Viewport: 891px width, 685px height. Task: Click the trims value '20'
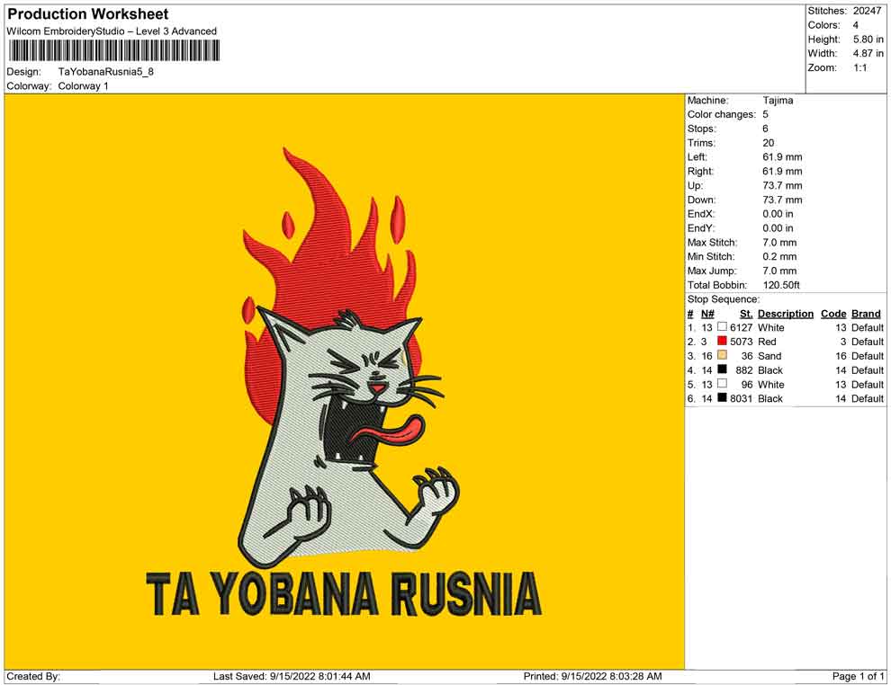pyautogui.click(x=769, y=143)
